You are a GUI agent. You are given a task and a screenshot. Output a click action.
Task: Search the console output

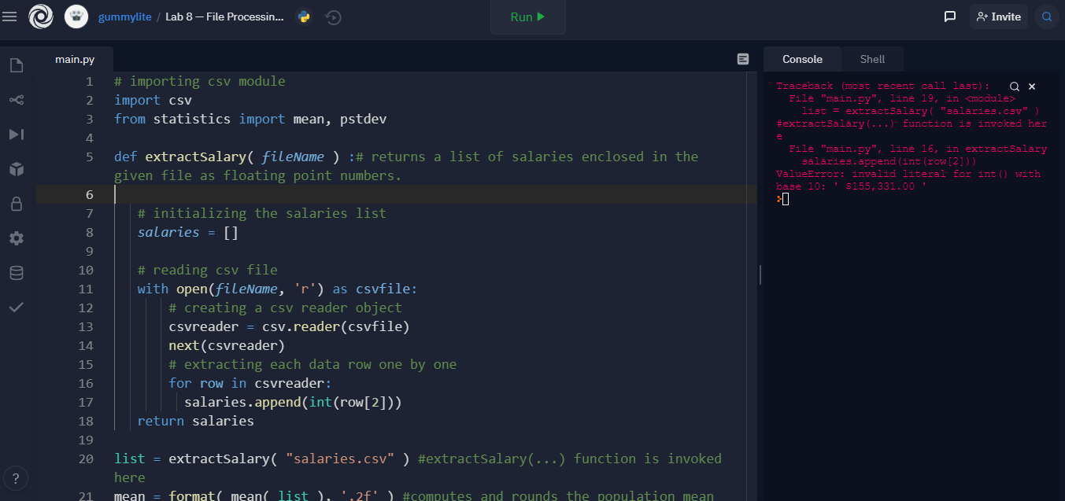pos(1014,86)
